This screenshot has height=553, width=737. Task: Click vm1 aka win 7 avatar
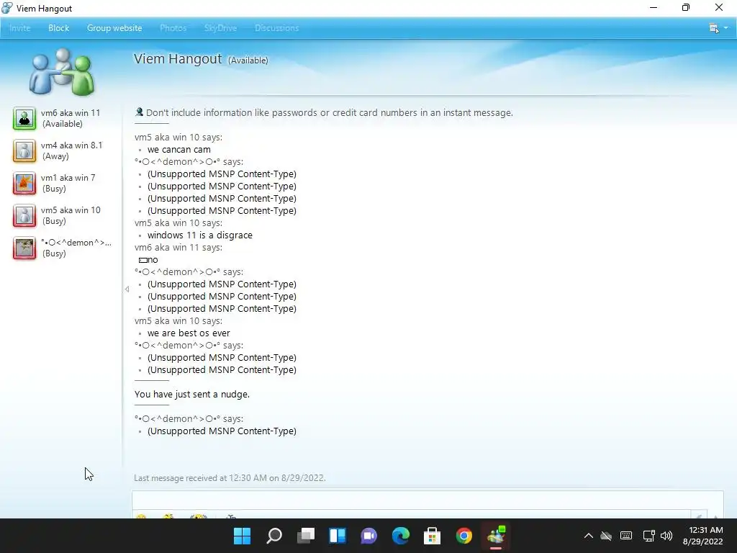tap(24, 183)
